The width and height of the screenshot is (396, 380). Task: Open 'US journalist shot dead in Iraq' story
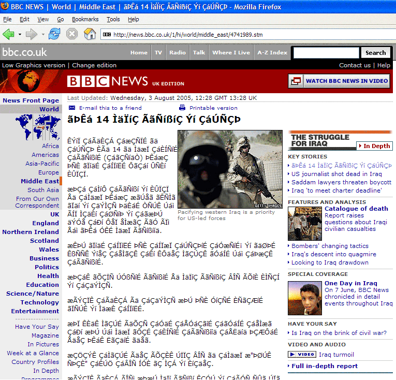pos(336,174)
